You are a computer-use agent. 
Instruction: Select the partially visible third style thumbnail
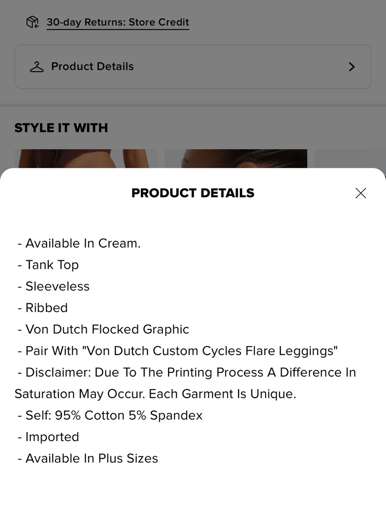(x=350, y=158)
